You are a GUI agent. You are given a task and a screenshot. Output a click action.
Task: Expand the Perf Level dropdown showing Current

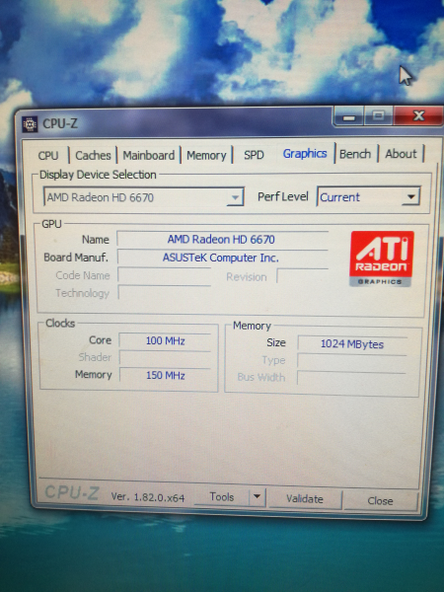pyautogui.click(x=368, y=196)
